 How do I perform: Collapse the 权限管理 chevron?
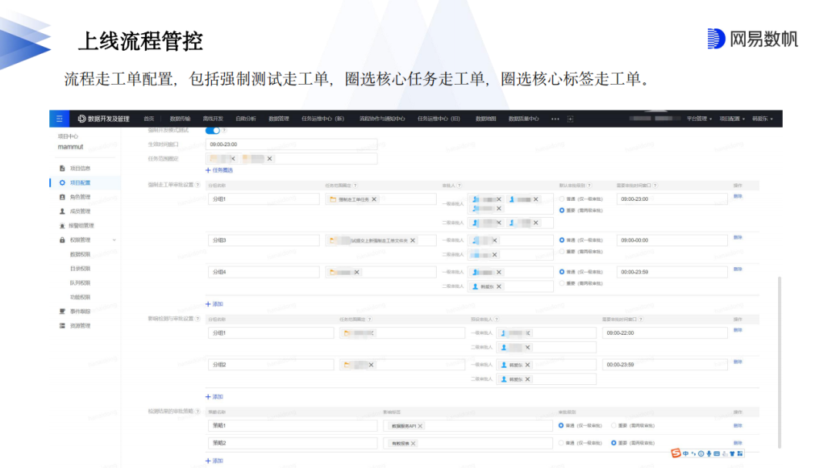pyautogui.click(x=114, y=240)
